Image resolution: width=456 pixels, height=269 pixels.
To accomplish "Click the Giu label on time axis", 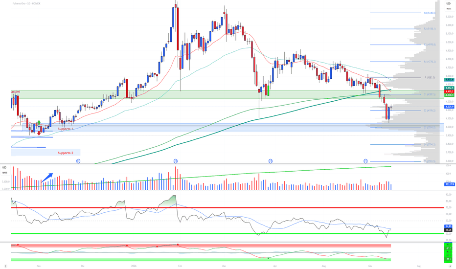I will click(370, 266).
